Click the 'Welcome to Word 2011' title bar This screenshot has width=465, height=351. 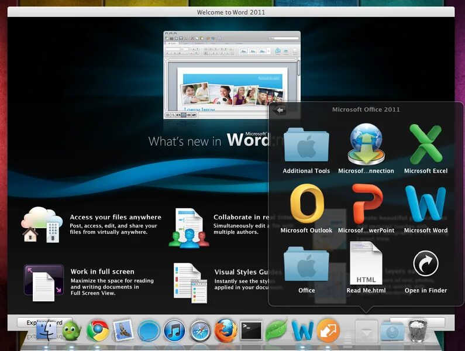(231, 12)
